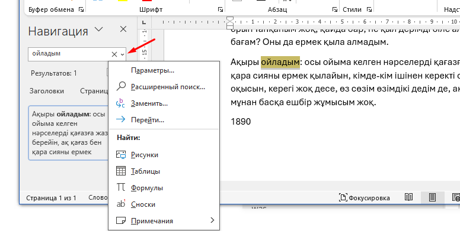Expand the Абзац dialog launcher
This screenshot has width=460, height=231.
pyautogui.click(x=335, y=9)
